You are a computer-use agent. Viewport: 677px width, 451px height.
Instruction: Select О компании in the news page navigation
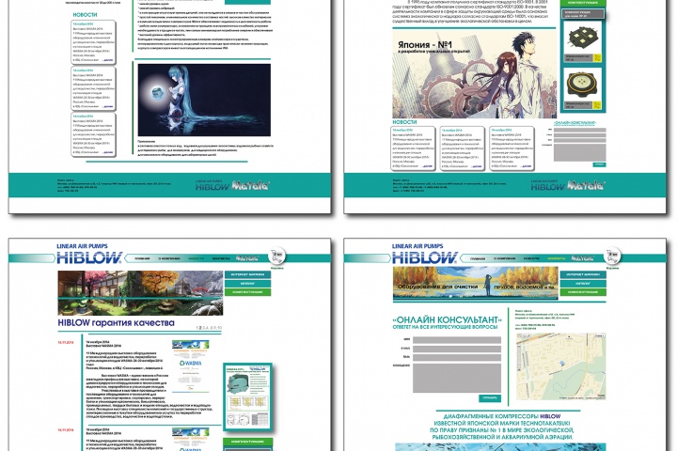[x=169, y=258]
